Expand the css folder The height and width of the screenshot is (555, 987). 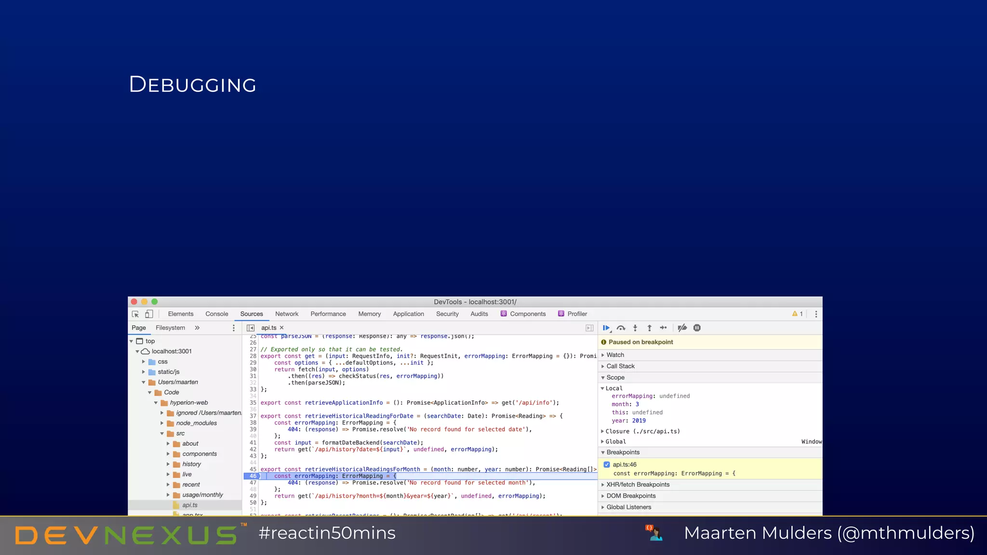[x=144, y=362]
